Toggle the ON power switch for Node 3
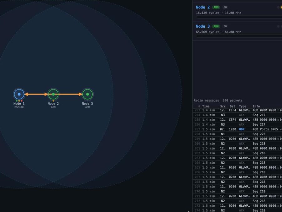 coord(225,26)
